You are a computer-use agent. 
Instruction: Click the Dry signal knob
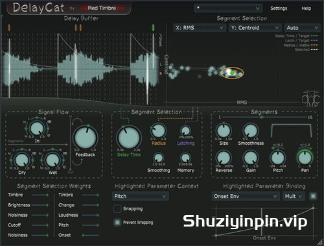pos(21,160)
